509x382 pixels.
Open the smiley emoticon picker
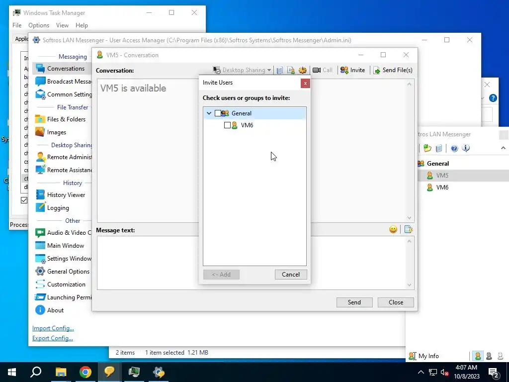[393, 230]
